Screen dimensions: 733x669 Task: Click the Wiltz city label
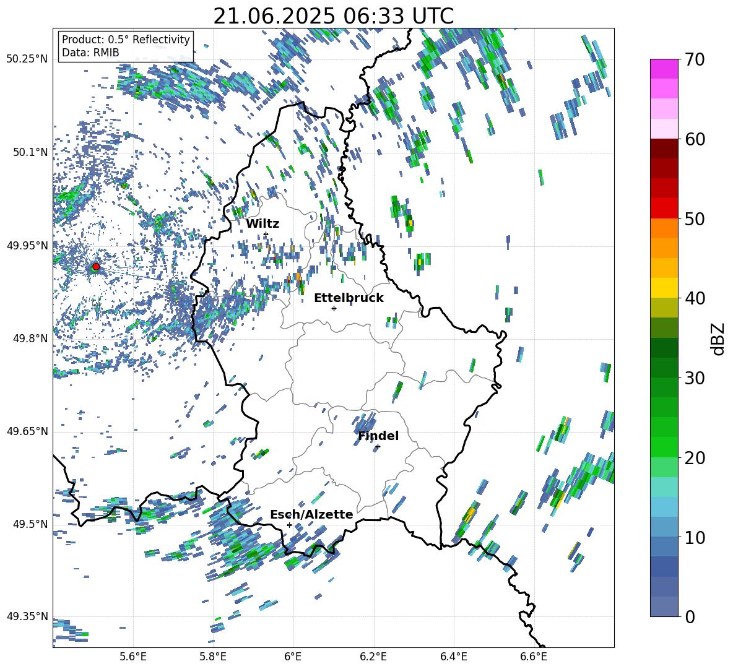(x=262, y=224)
